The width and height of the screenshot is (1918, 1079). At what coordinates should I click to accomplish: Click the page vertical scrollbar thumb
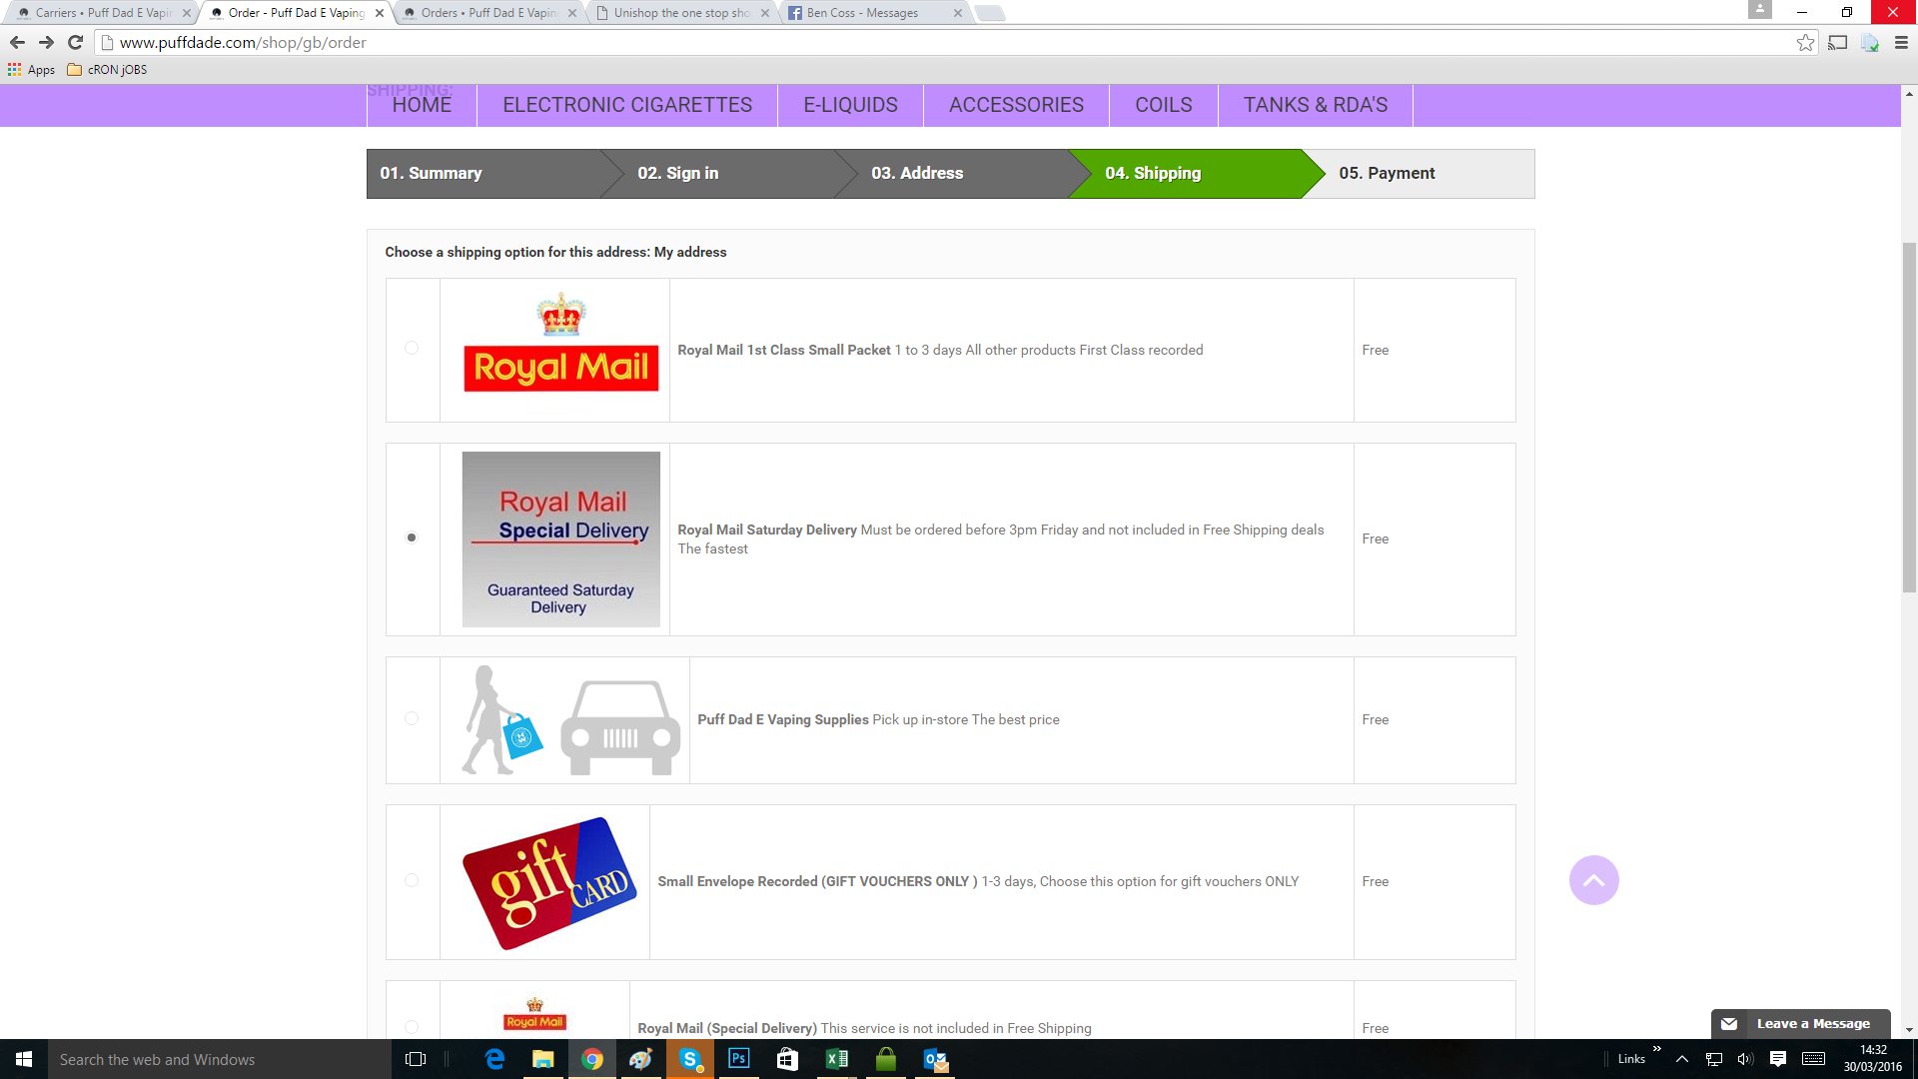pos(1909,418)
